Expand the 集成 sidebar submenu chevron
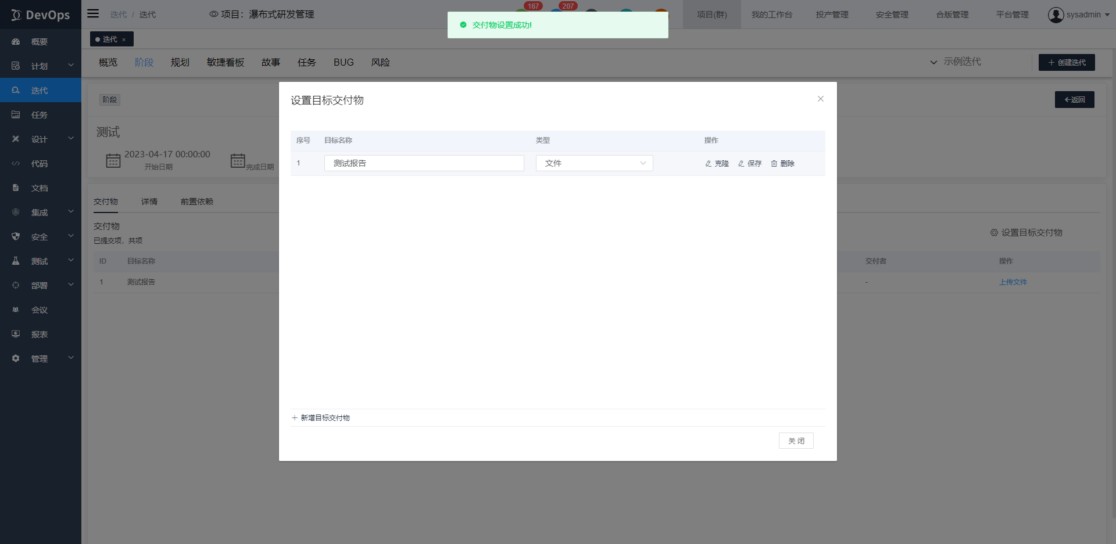The height and width of the screenshot is (544, 1116). pyautogui.click(x=71, y=211)
